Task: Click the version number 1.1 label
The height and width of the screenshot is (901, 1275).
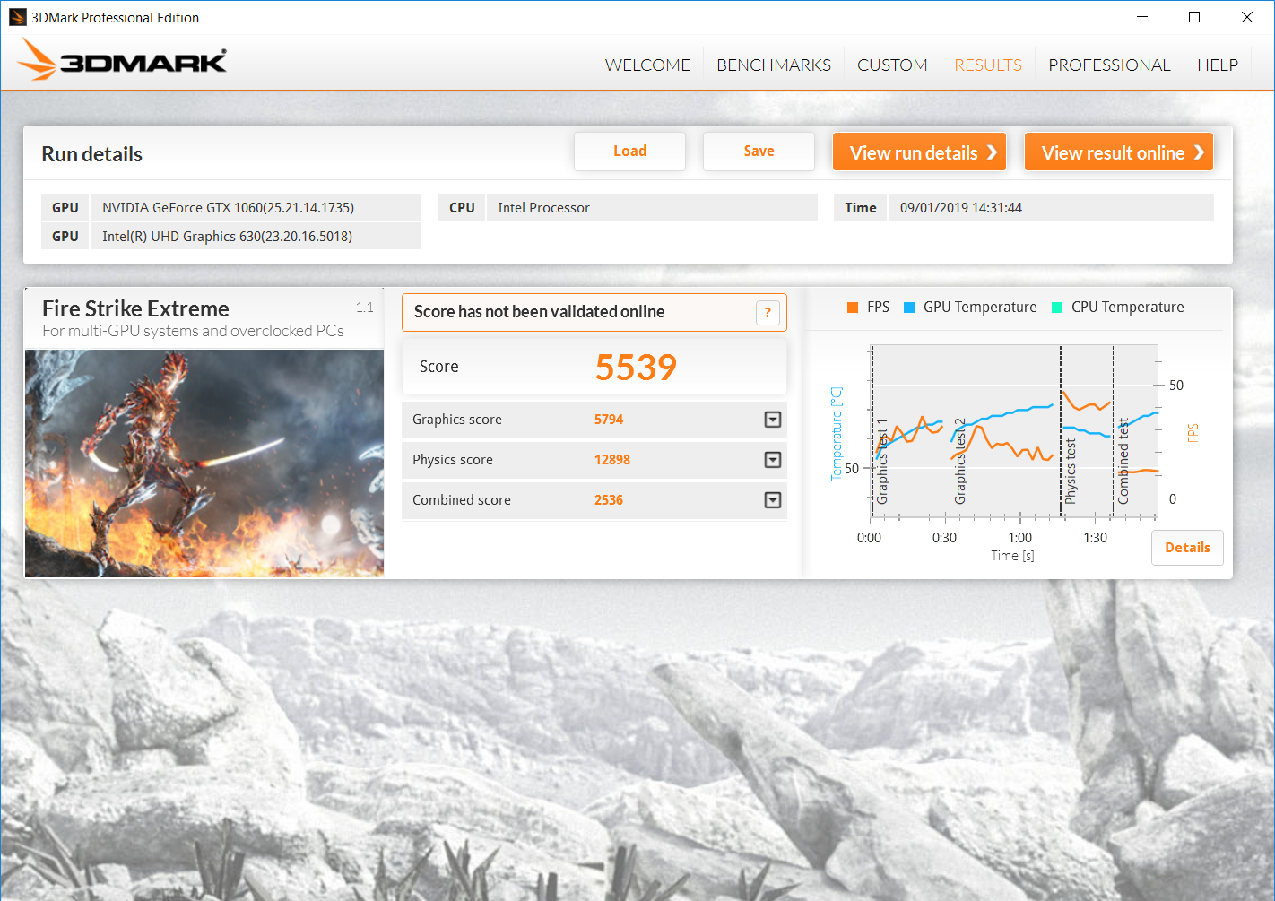Action: [364, 308]
